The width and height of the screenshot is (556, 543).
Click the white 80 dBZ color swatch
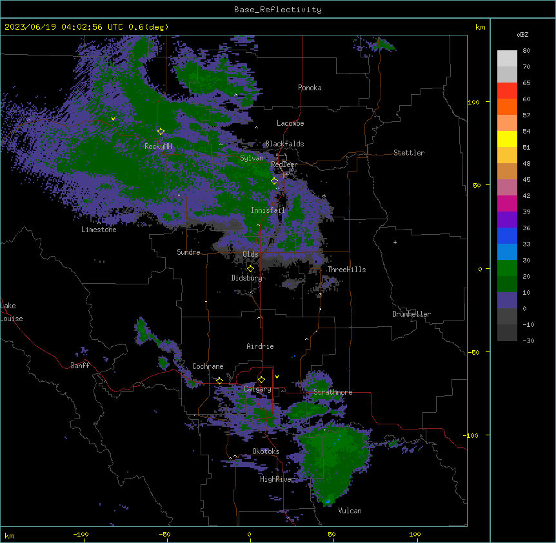click(507, 59)
